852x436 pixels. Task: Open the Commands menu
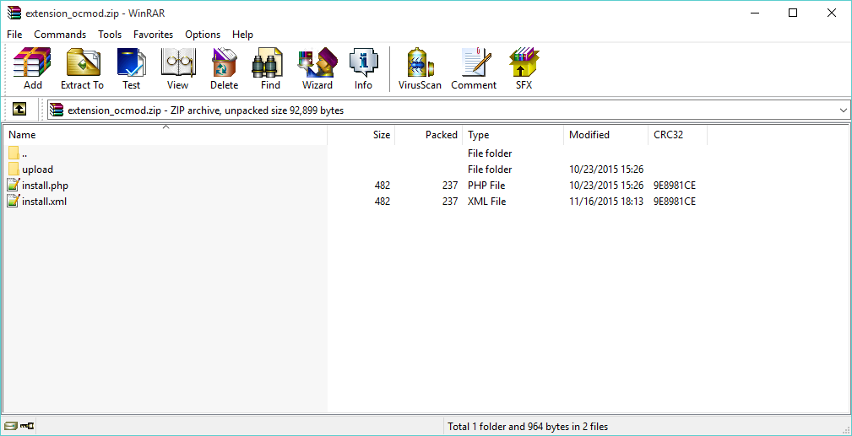[60, 35]
